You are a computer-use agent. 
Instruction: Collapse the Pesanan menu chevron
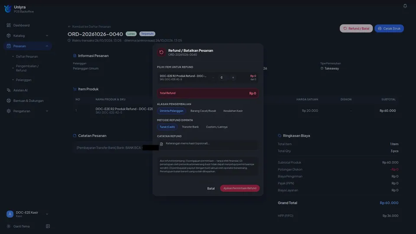47,46
